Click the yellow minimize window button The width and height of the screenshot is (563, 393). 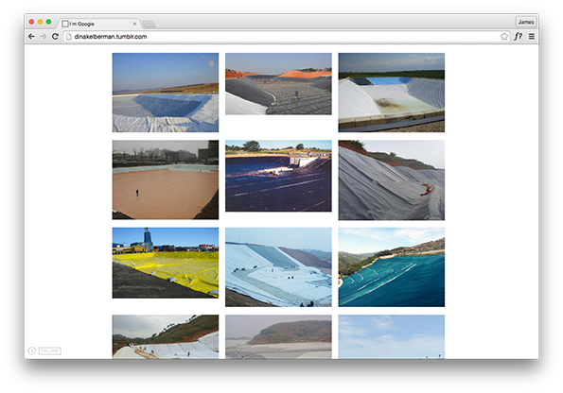pos(40,22)
